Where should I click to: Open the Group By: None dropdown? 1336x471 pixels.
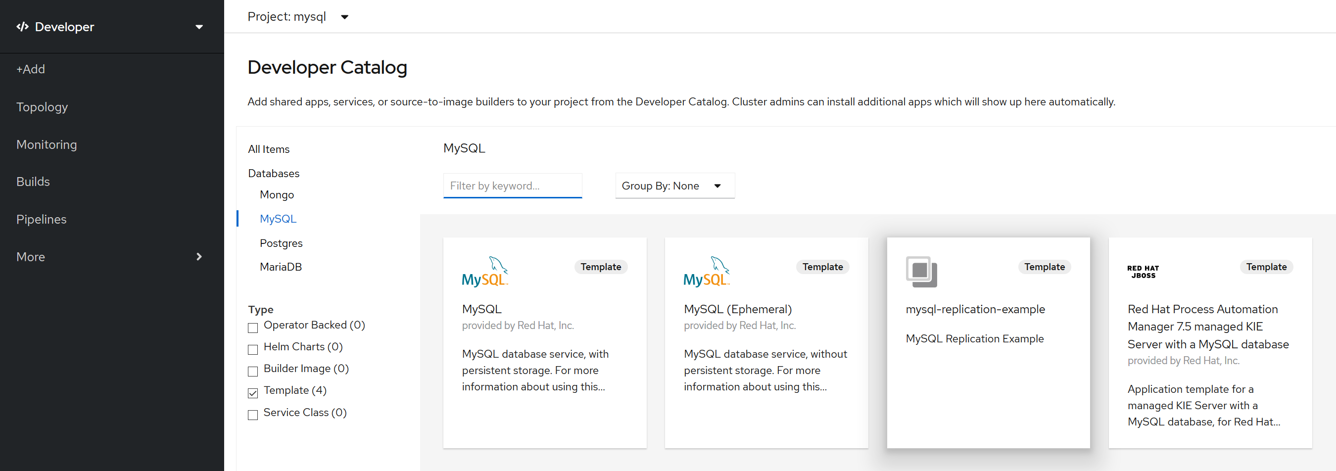point(675,186)
